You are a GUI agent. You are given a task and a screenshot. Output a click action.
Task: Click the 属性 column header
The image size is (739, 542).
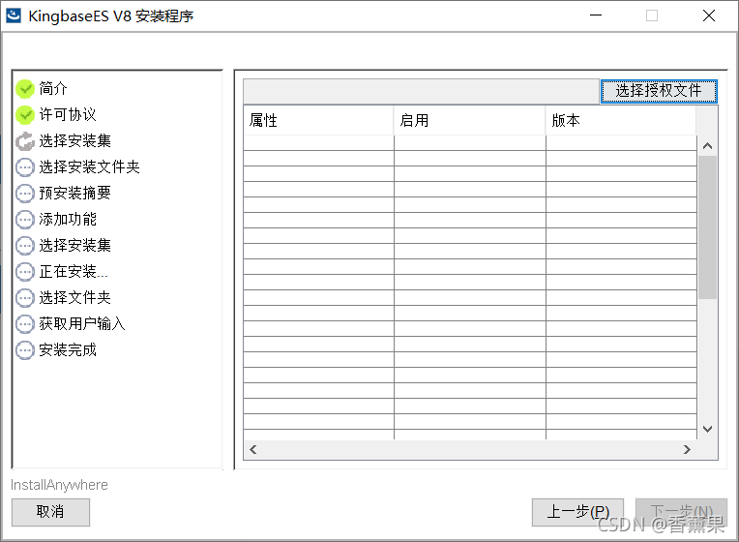pos(318,121)
